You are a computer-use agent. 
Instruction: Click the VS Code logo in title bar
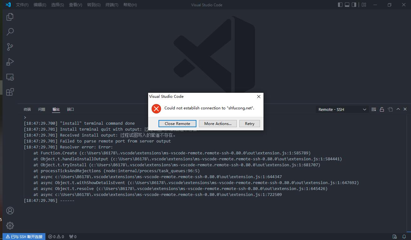(x=8, y=5)
